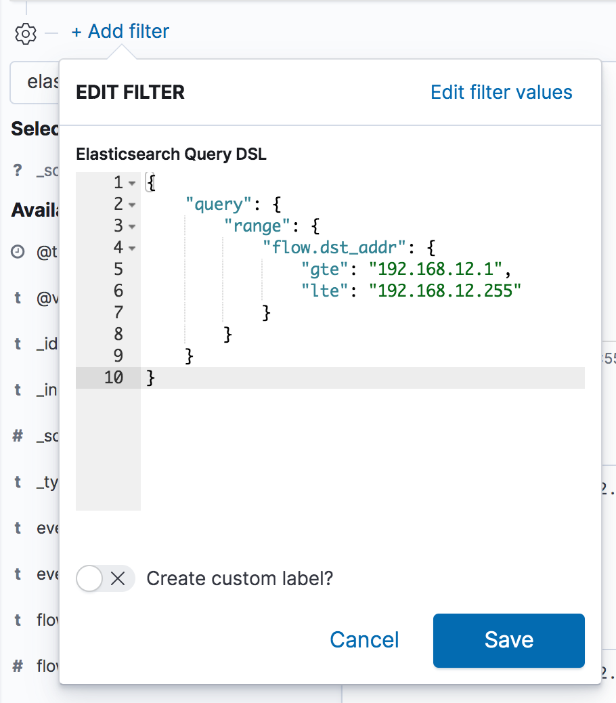The height and width of the screenshot is (703, 616).
Task: Collapse the JSON block on line 1
Action: pyautogui.click(x=131, y=182)
